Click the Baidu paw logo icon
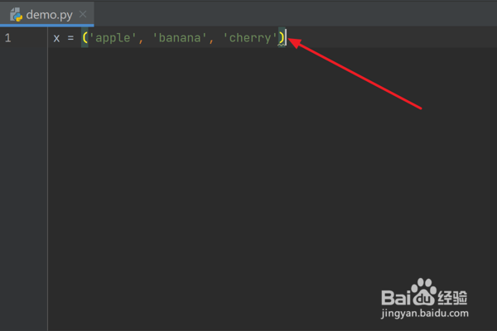 (x=424, y=292)
